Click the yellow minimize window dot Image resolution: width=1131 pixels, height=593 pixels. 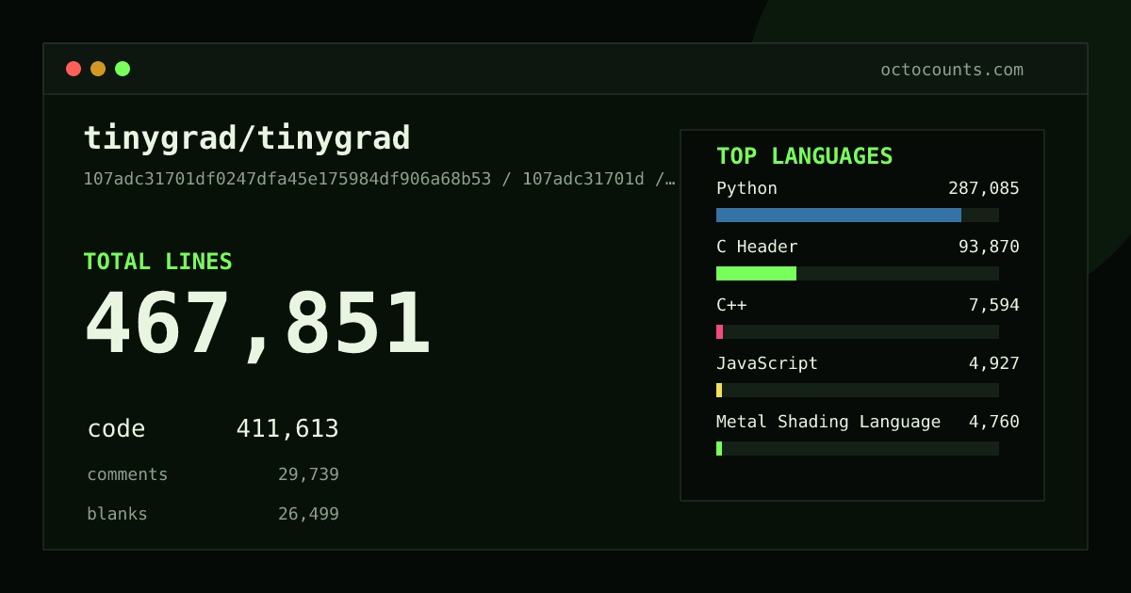[x=98, y=69]
